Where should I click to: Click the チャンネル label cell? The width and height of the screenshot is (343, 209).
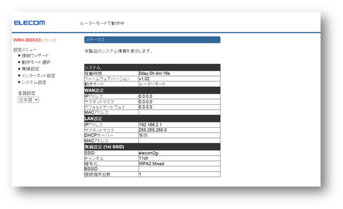tap(111, 158)
